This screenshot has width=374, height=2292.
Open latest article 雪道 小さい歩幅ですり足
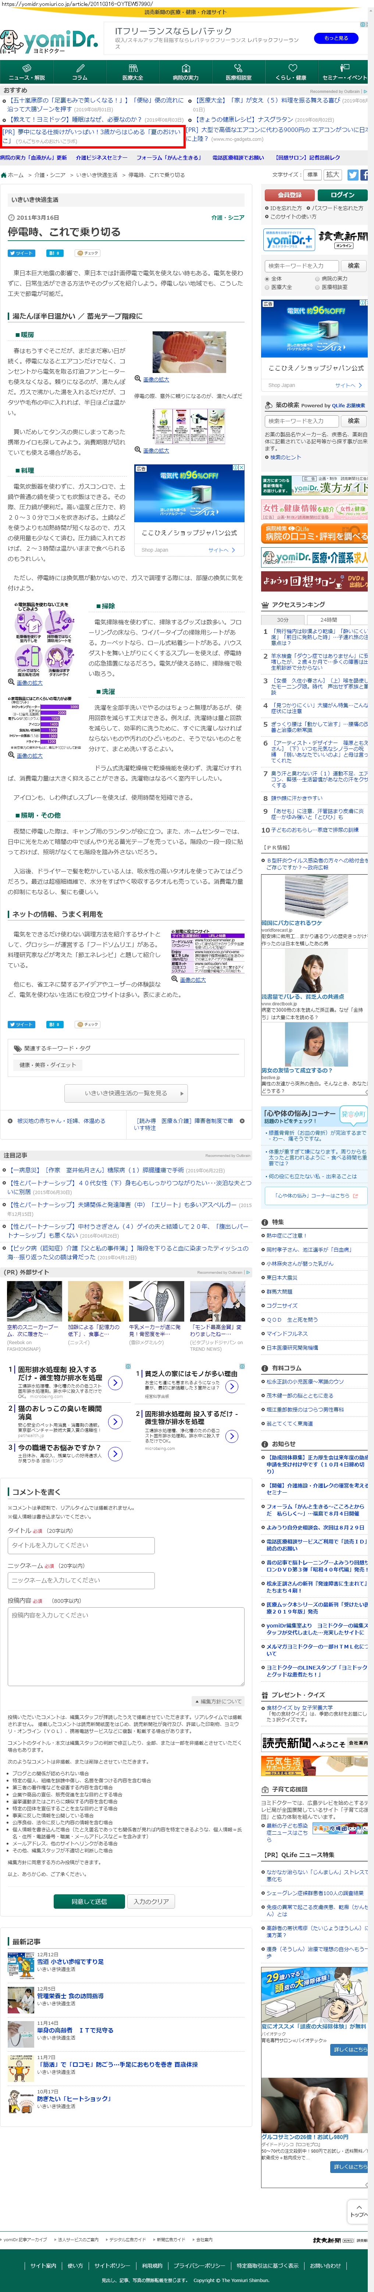point(70,1961)
